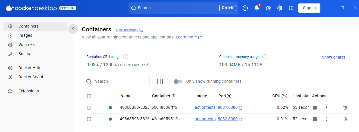Open column manager icon beside search
Screen dimensions: 359x132
point(160,81)
